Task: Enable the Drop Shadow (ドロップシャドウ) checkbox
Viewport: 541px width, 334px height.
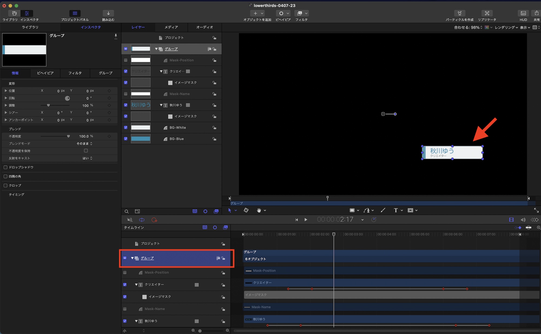Action: pyautogui.click(x=5, y=167)
